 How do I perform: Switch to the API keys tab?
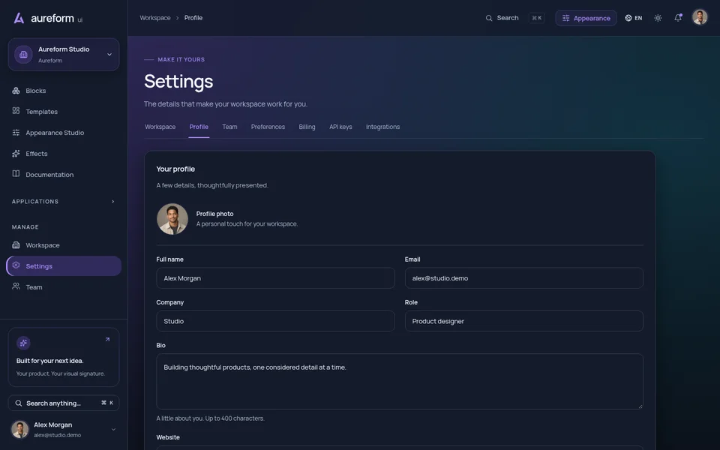(x=340, y=127)
